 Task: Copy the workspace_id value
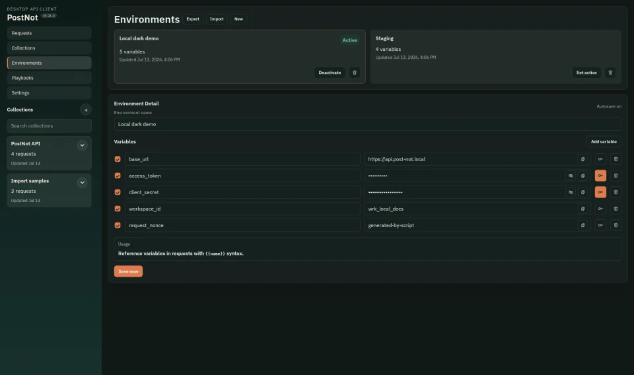[x=582, y=209]
